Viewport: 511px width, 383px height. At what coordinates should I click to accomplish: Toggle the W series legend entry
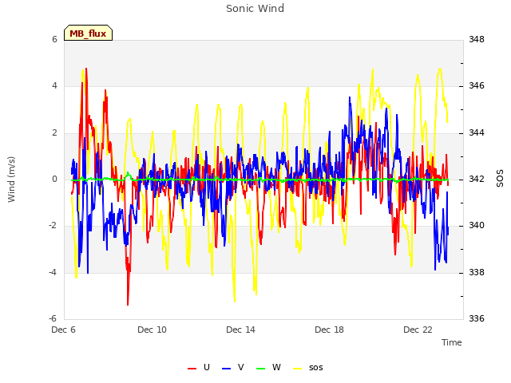268,368
